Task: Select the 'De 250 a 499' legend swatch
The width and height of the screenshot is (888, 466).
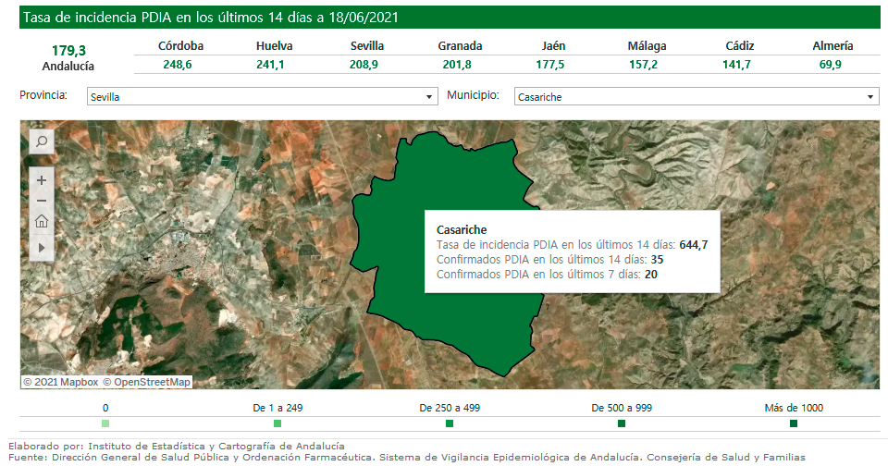Action: click(450, 423)
